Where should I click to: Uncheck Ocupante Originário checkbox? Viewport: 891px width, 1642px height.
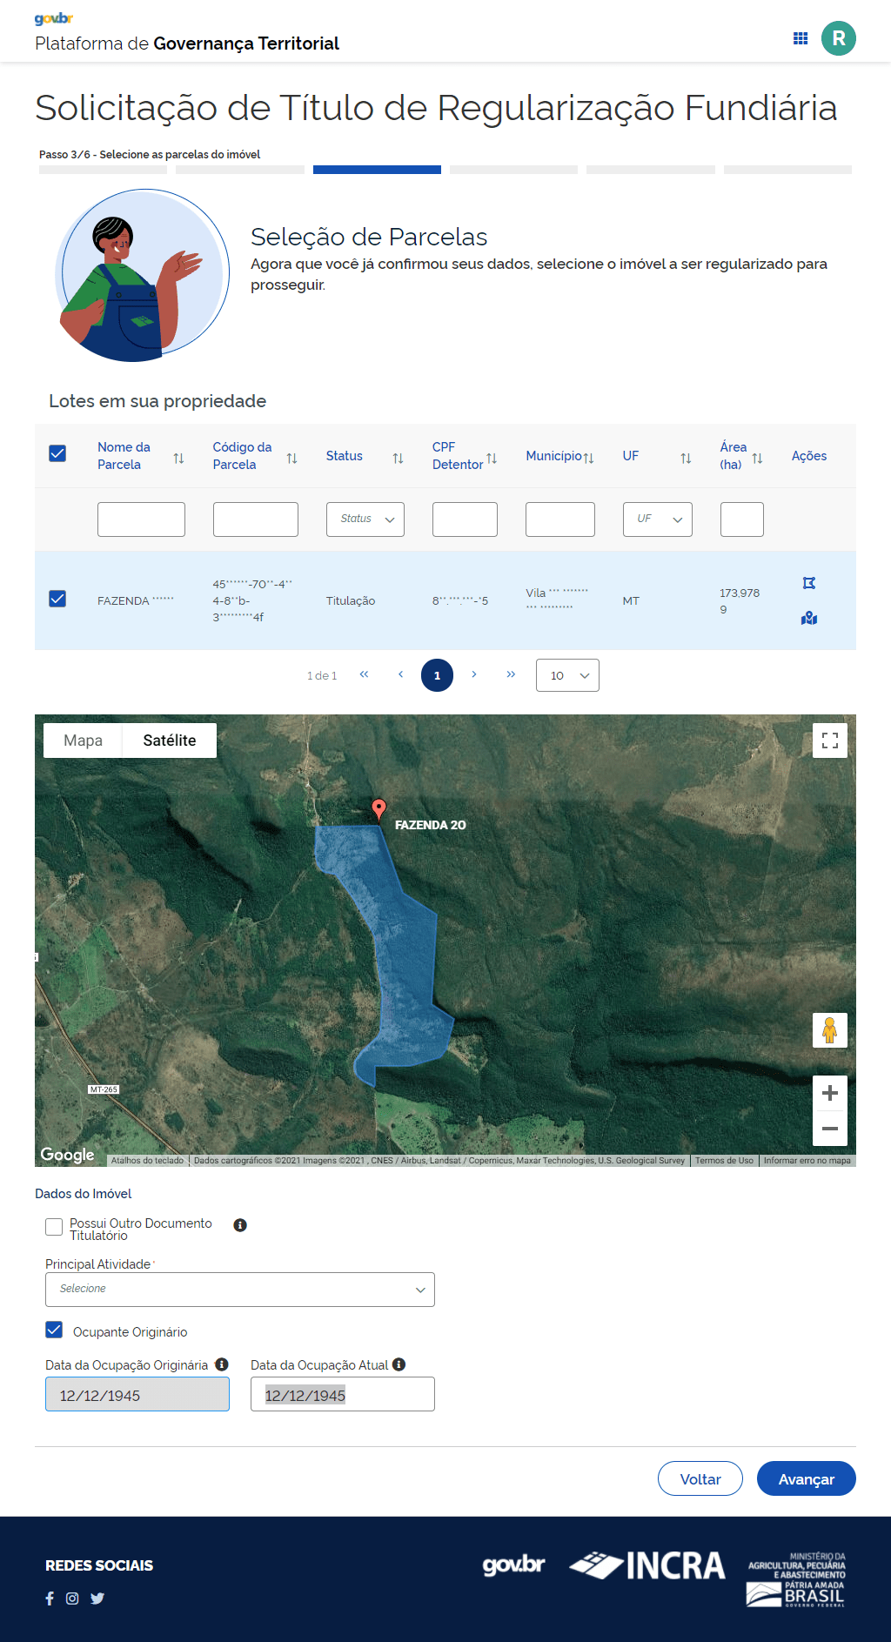54,1330
